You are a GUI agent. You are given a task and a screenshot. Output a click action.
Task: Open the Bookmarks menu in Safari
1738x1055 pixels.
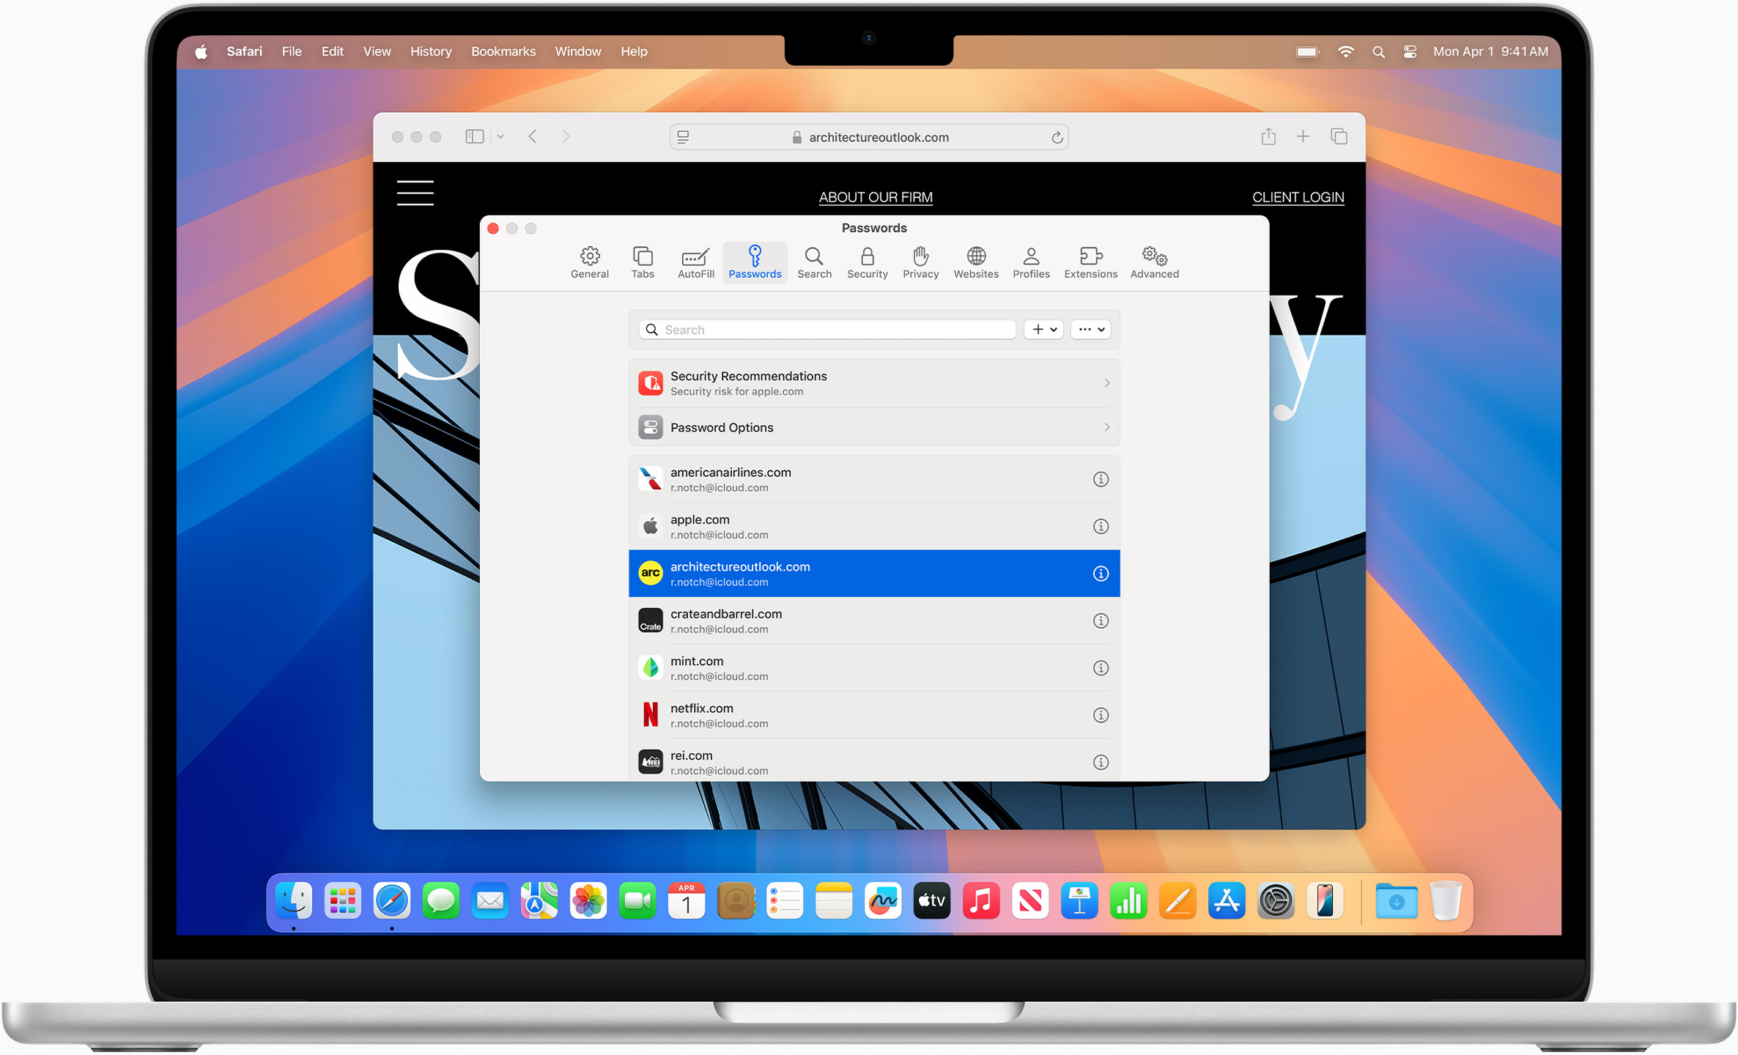(x=503, y=51)
